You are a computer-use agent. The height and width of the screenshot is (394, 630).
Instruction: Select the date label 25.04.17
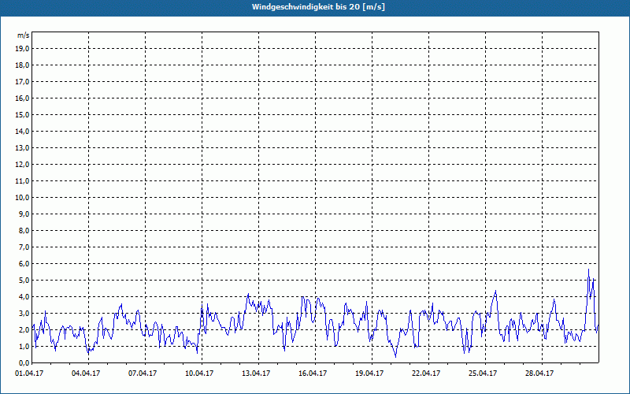[483, 373]
